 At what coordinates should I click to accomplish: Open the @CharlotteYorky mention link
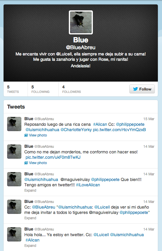pyautogui.click(x=76, y=130)
